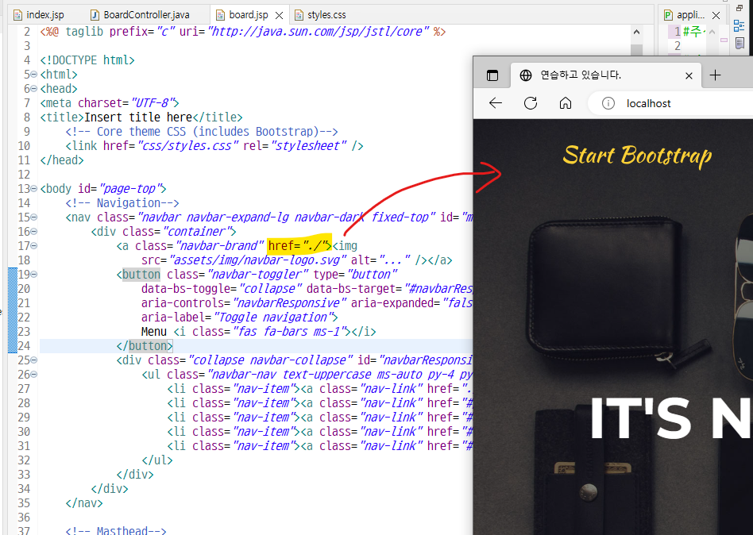View site information icon beside localhost
Viewport: 753px width, 535px height.
click(608, 103)
